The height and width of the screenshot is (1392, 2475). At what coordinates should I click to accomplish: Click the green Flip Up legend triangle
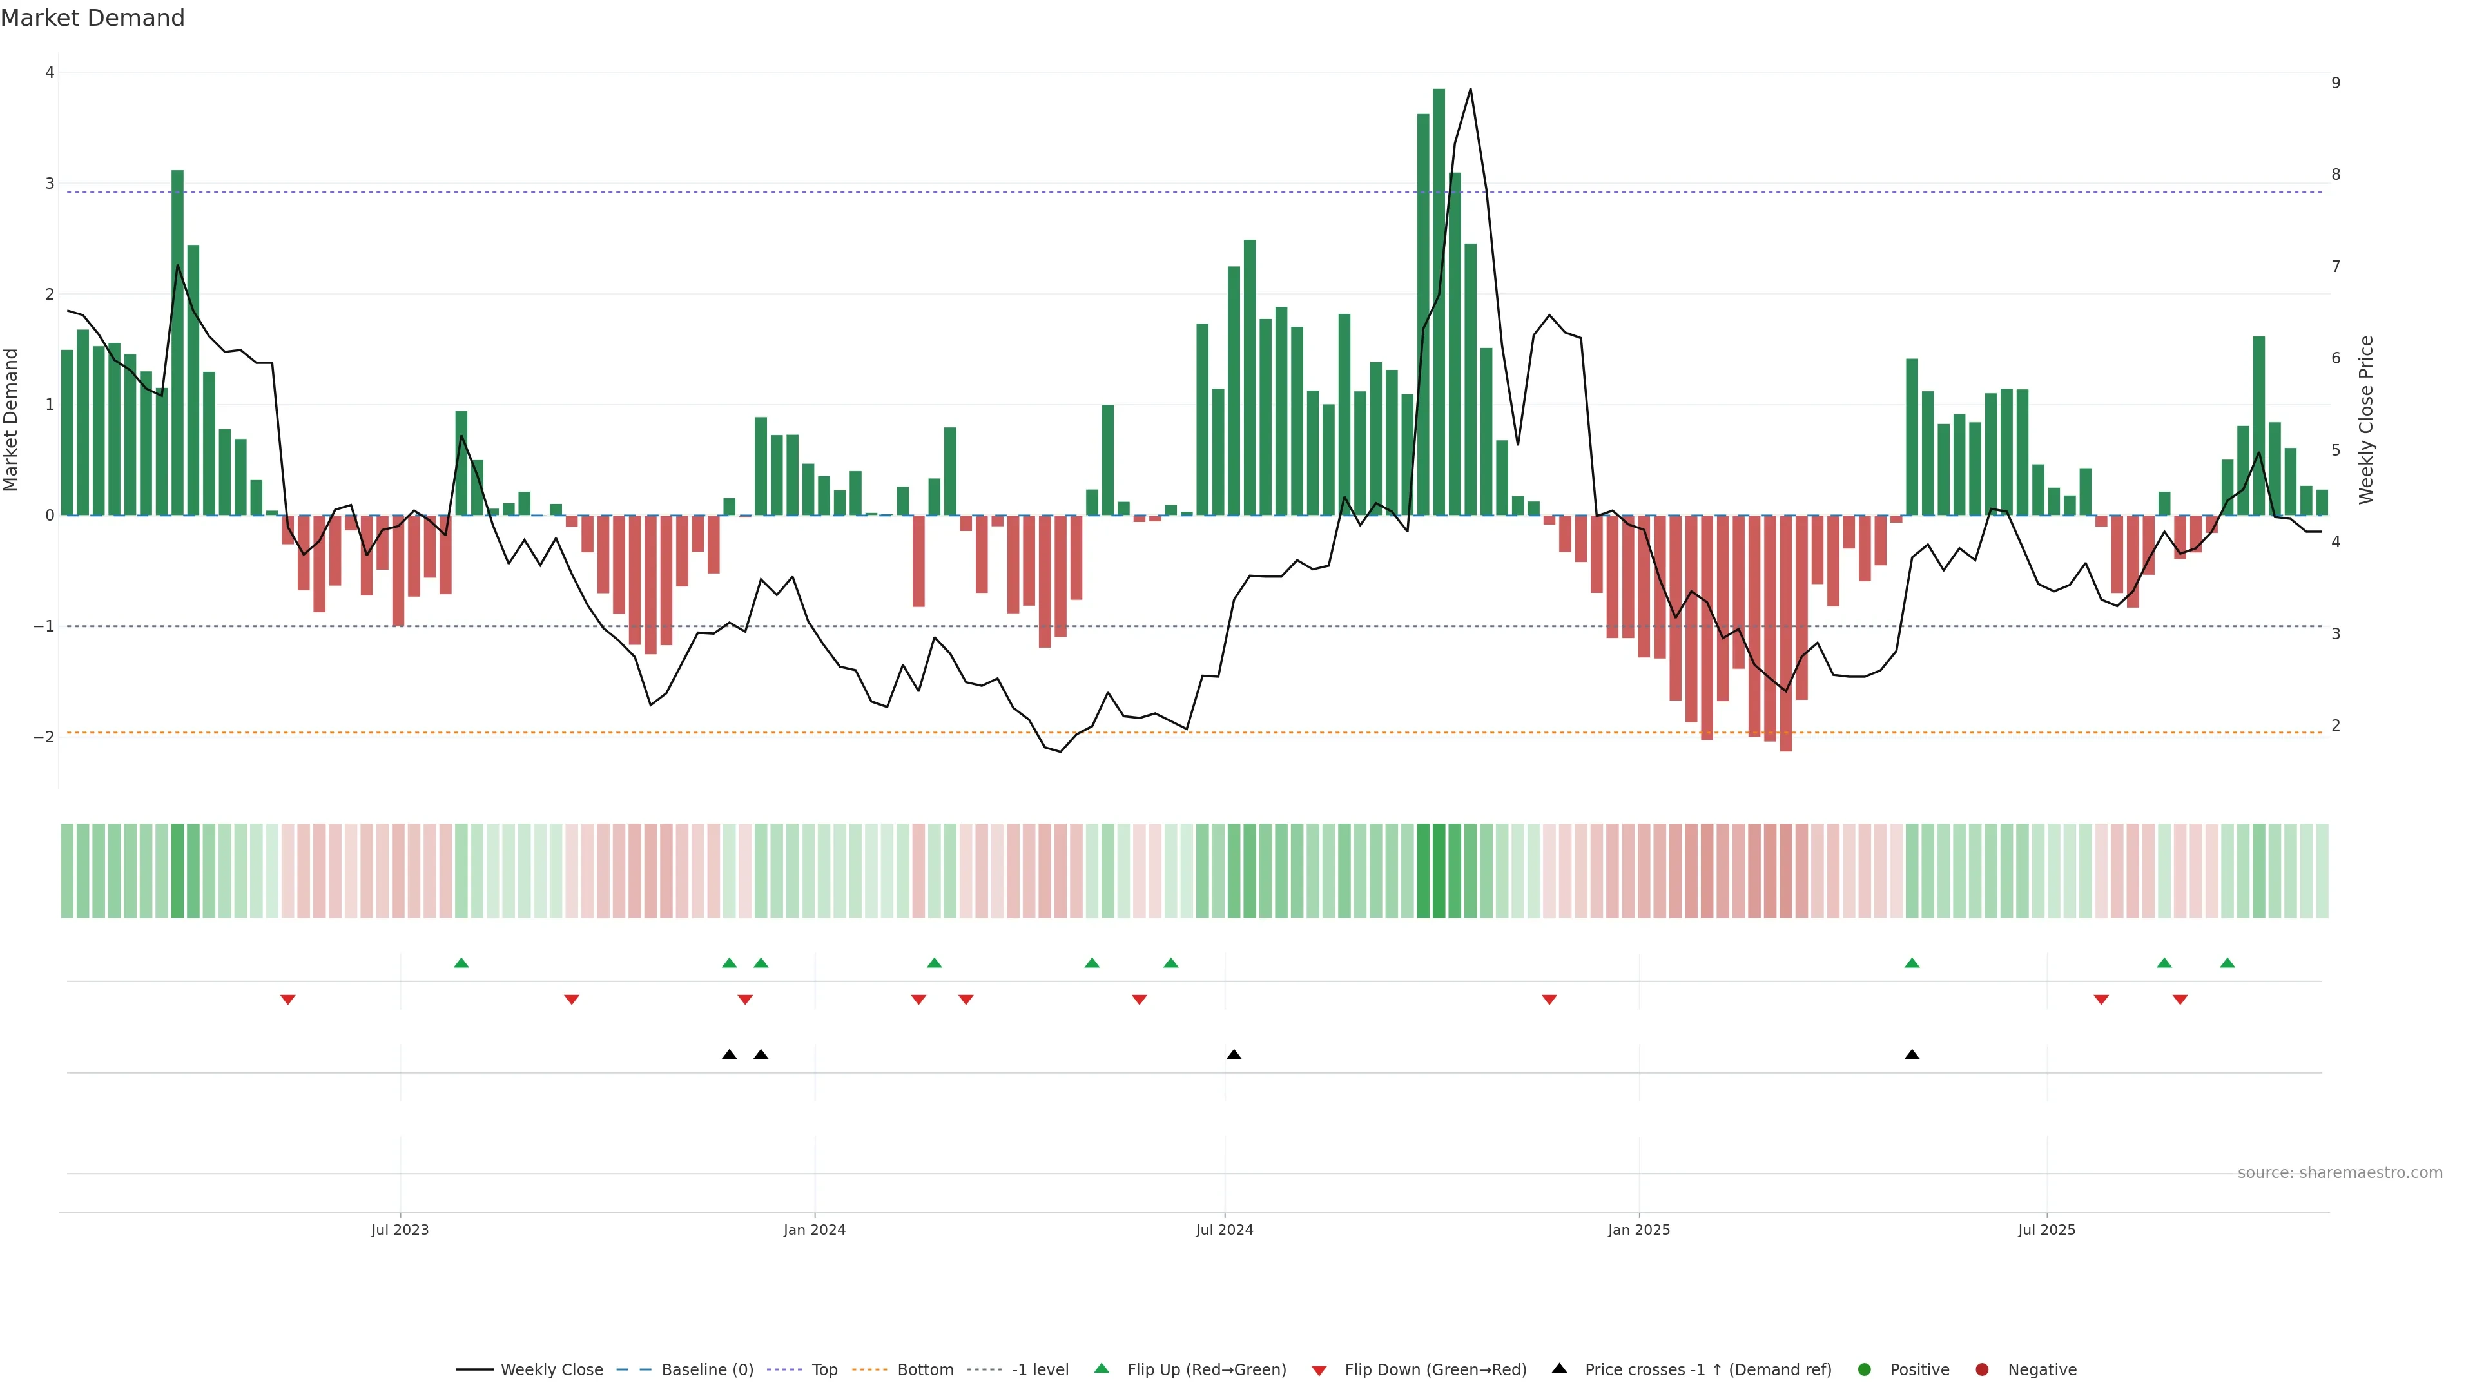point(1101,1368)
